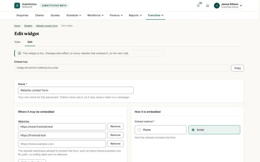Edit the https://www.freshold.test website field
260x162 pixels.
pos(62,126)
